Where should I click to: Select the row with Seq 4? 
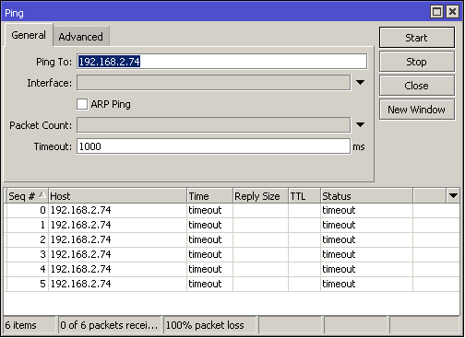[x=232, y=269]
